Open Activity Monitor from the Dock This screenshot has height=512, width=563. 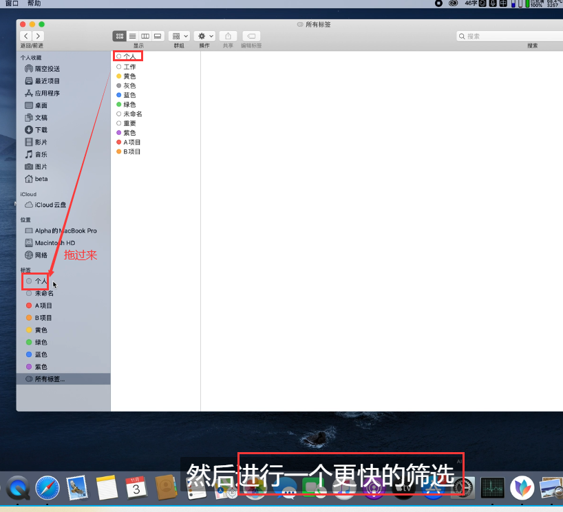click(492, 488)
